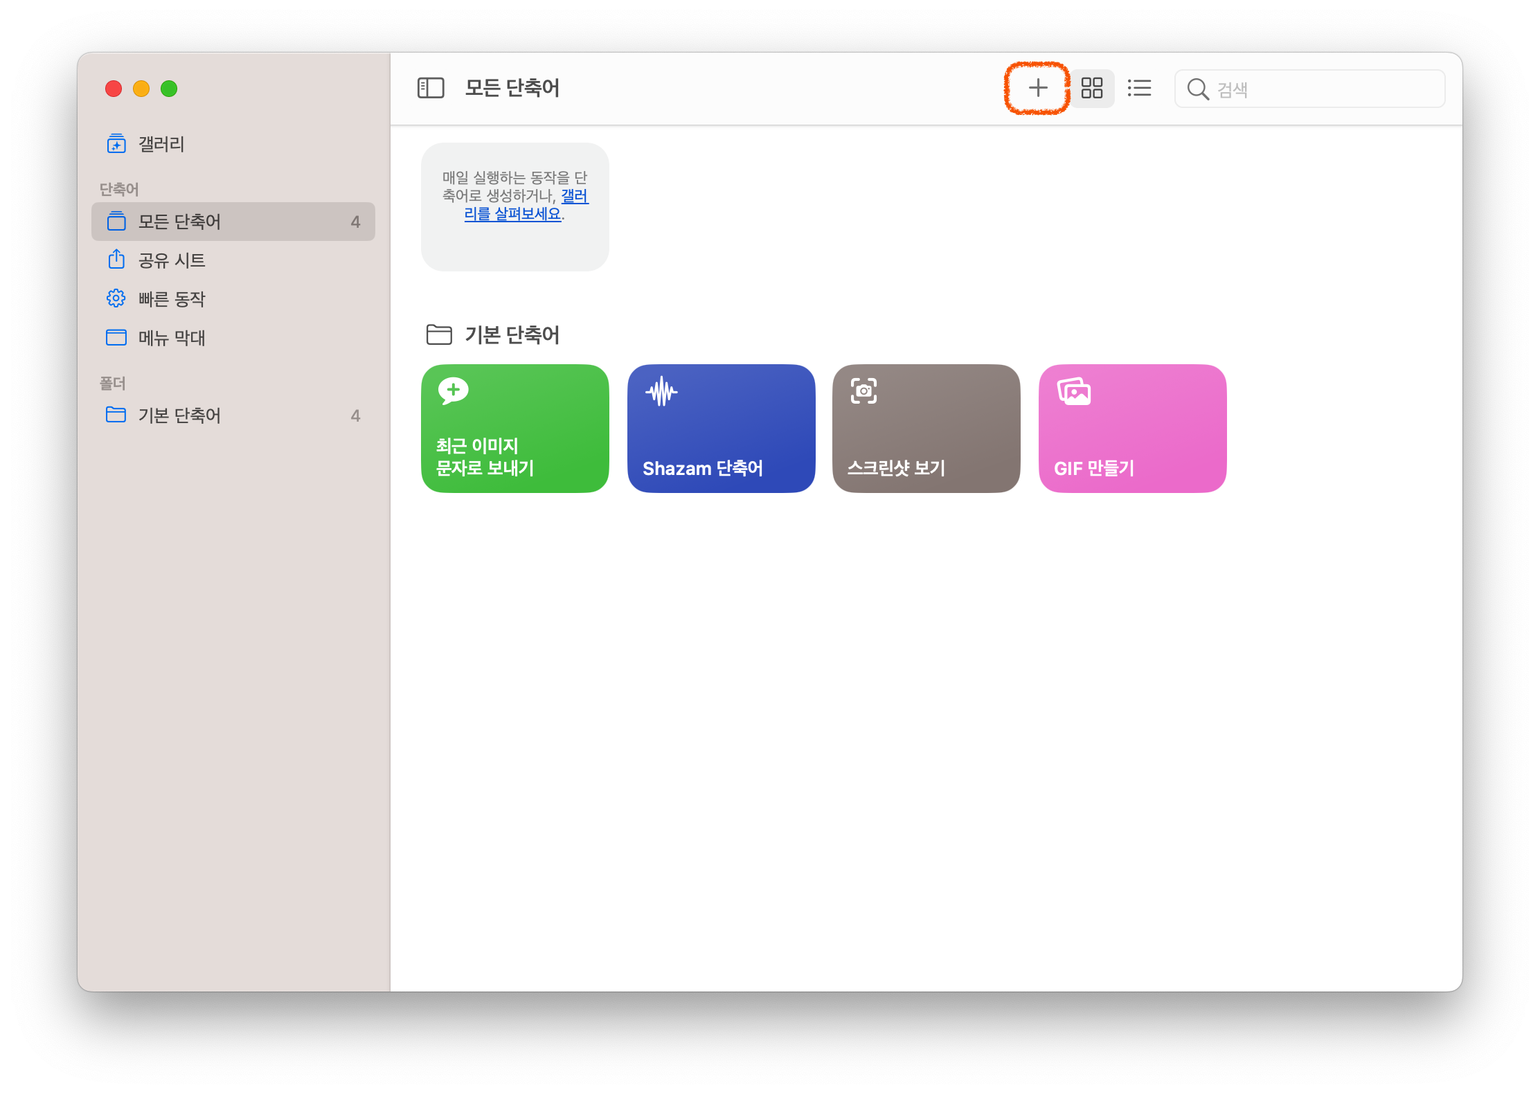Click the plus button to create shortcut
The width and height of the screenshot is (1540, 1094).
[1037, 88]
